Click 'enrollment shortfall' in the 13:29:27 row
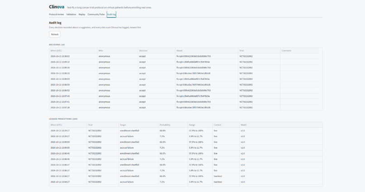The height and width of the screenshot is (192, 365). click(130, 131)
